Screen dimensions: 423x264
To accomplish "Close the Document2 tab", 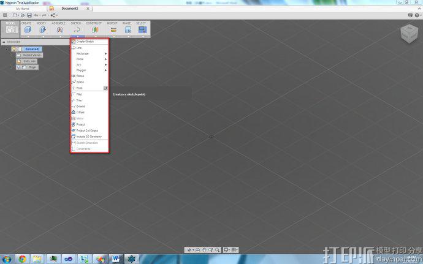I will point(88,9).
